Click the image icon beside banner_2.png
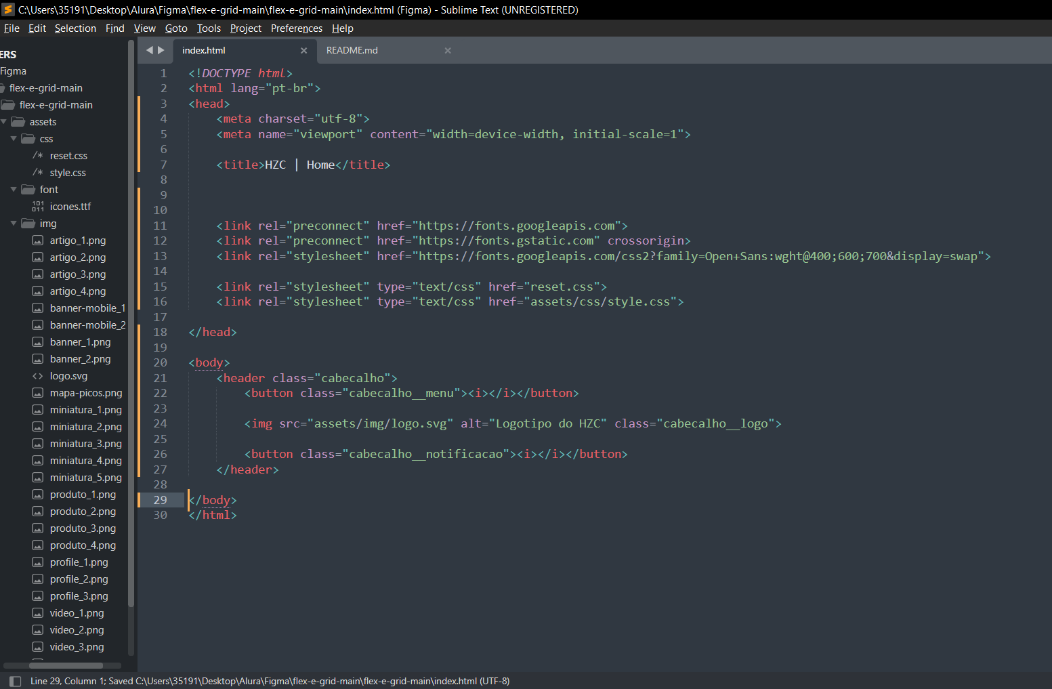This screenshot has width=1052, height=689. pyautogui.click(x=38, y=359)
